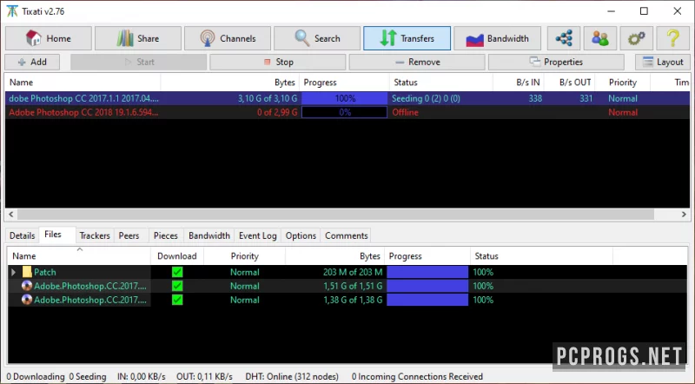Sort transfers by Priority column
The width and height of the screenshot is (695, 384).
point(622,83)
